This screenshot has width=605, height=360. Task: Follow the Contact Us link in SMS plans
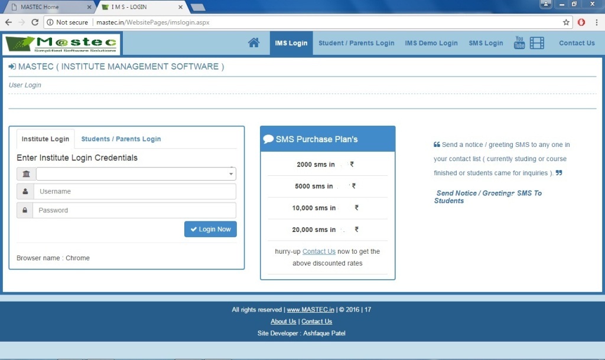(318, 251)
